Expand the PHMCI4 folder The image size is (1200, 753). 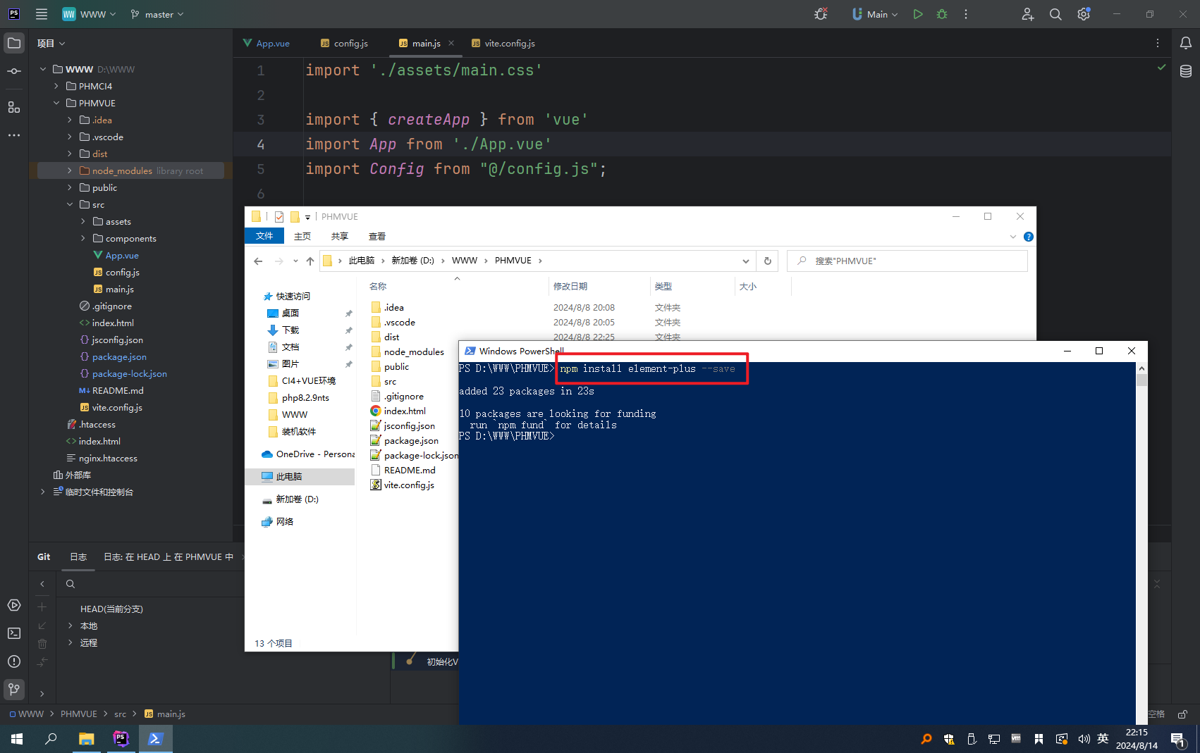click(56, 86)
